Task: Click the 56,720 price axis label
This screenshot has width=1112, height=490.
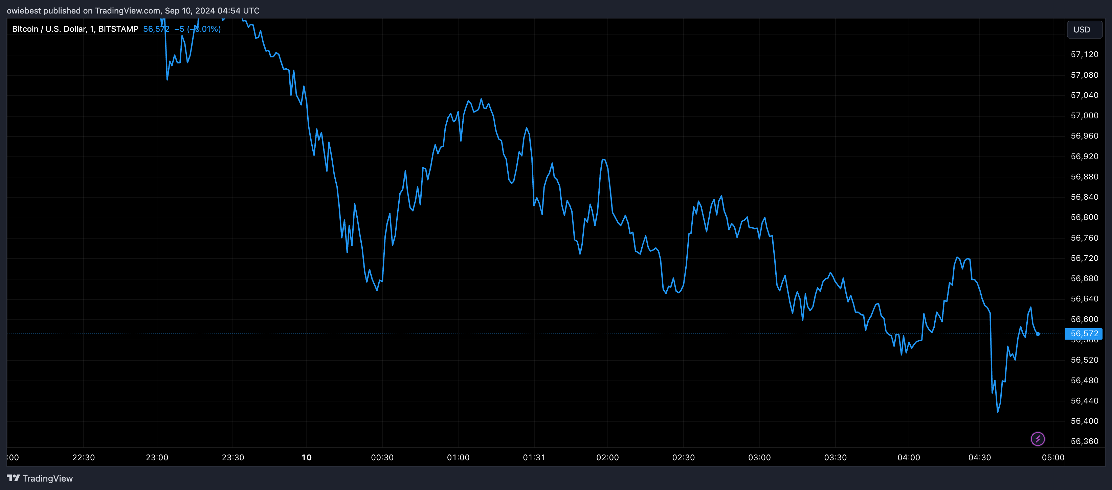Action: tap(1084, 258)
